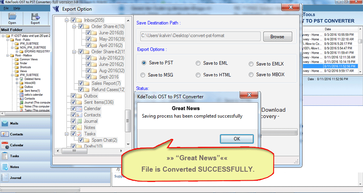363x193 pixels.
Task: Uncheck the Sales Report(7) checkbox
Action: pos(81,83)
